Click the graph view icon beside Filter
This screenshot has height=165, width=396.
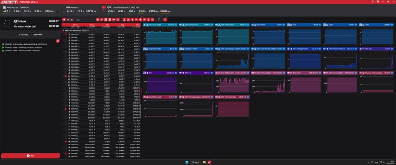click(72, 19)
